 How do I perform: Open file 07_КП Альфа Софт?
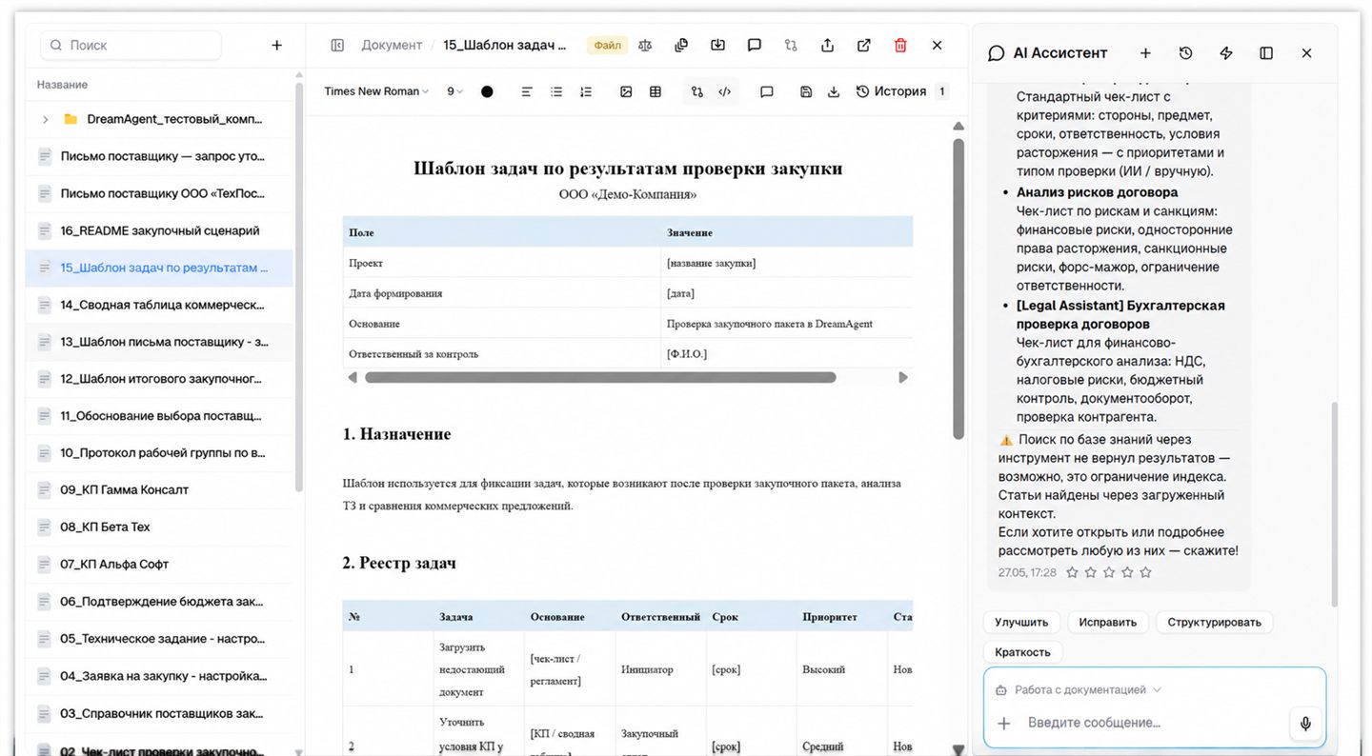[x=159, y=564]
